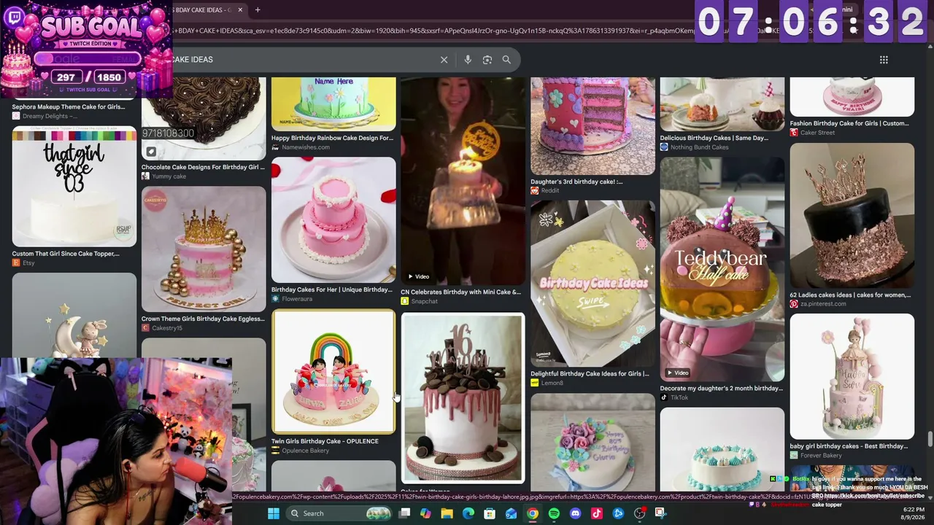Visit the Snapchat source link
Image resolution: width=934 pixels, height=525 pixels.
pos(420,301)
